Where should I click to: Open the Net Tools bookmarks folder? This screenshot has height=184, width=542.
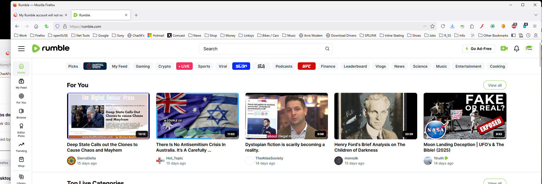[80, 35]
